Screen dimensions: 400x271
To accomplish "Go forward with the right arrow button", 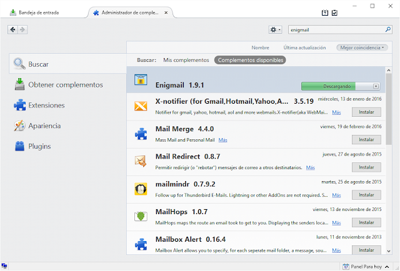I will 22,29.
